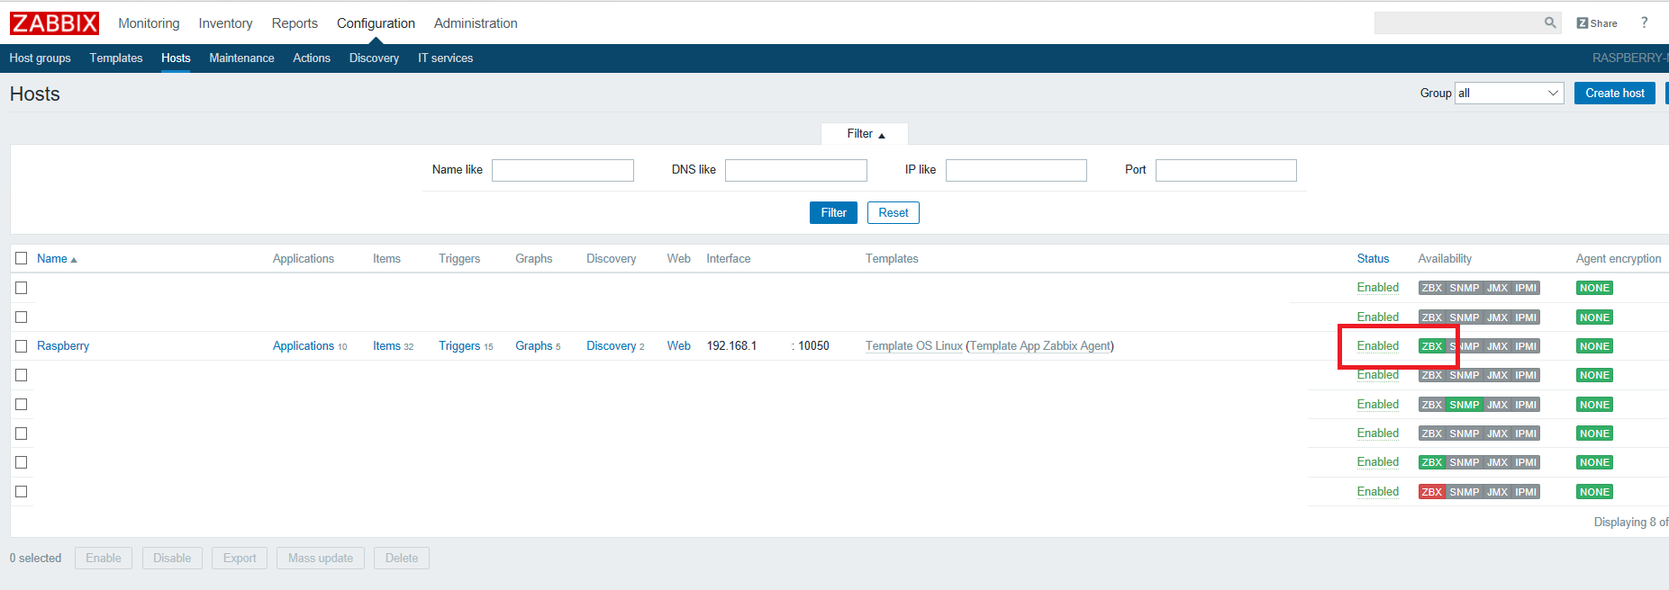Click Enabled status in Raspberry row
Screen dimensions: 1669x590
1378,346
